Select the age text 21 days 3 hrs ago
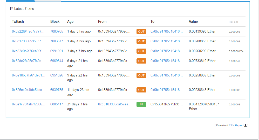The width and height of the screenshot is (259, 140). [77, 106]
